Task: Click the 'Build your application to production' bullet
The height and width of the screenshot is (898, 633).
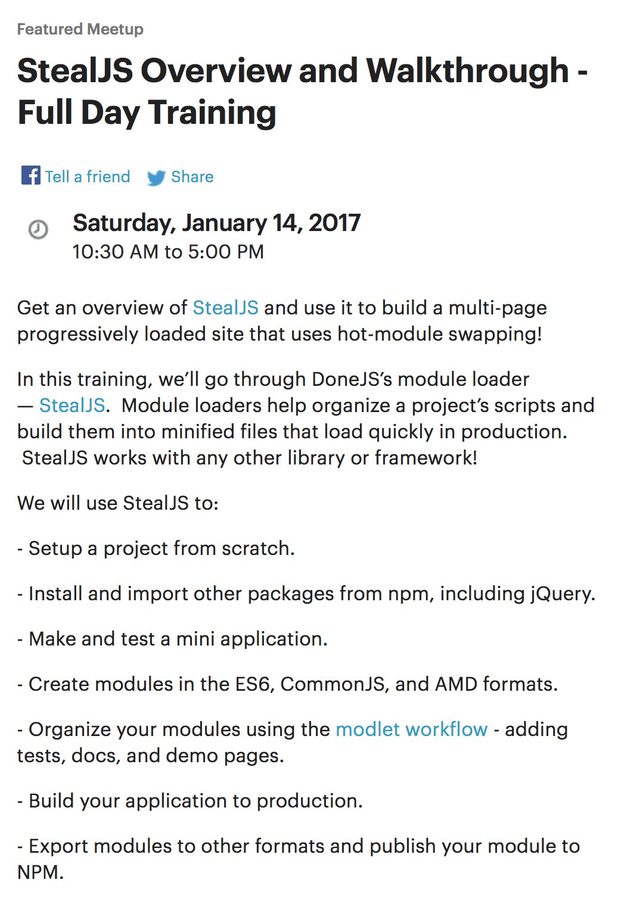Action: click(190, 801)
